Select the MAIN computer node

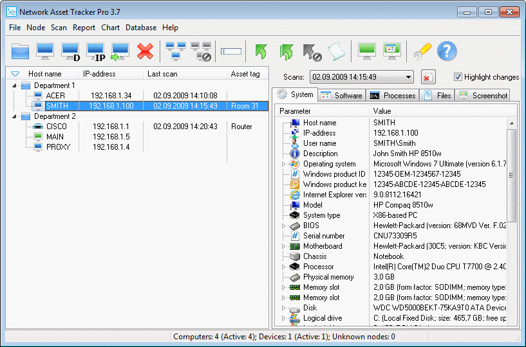coord(55,137)
